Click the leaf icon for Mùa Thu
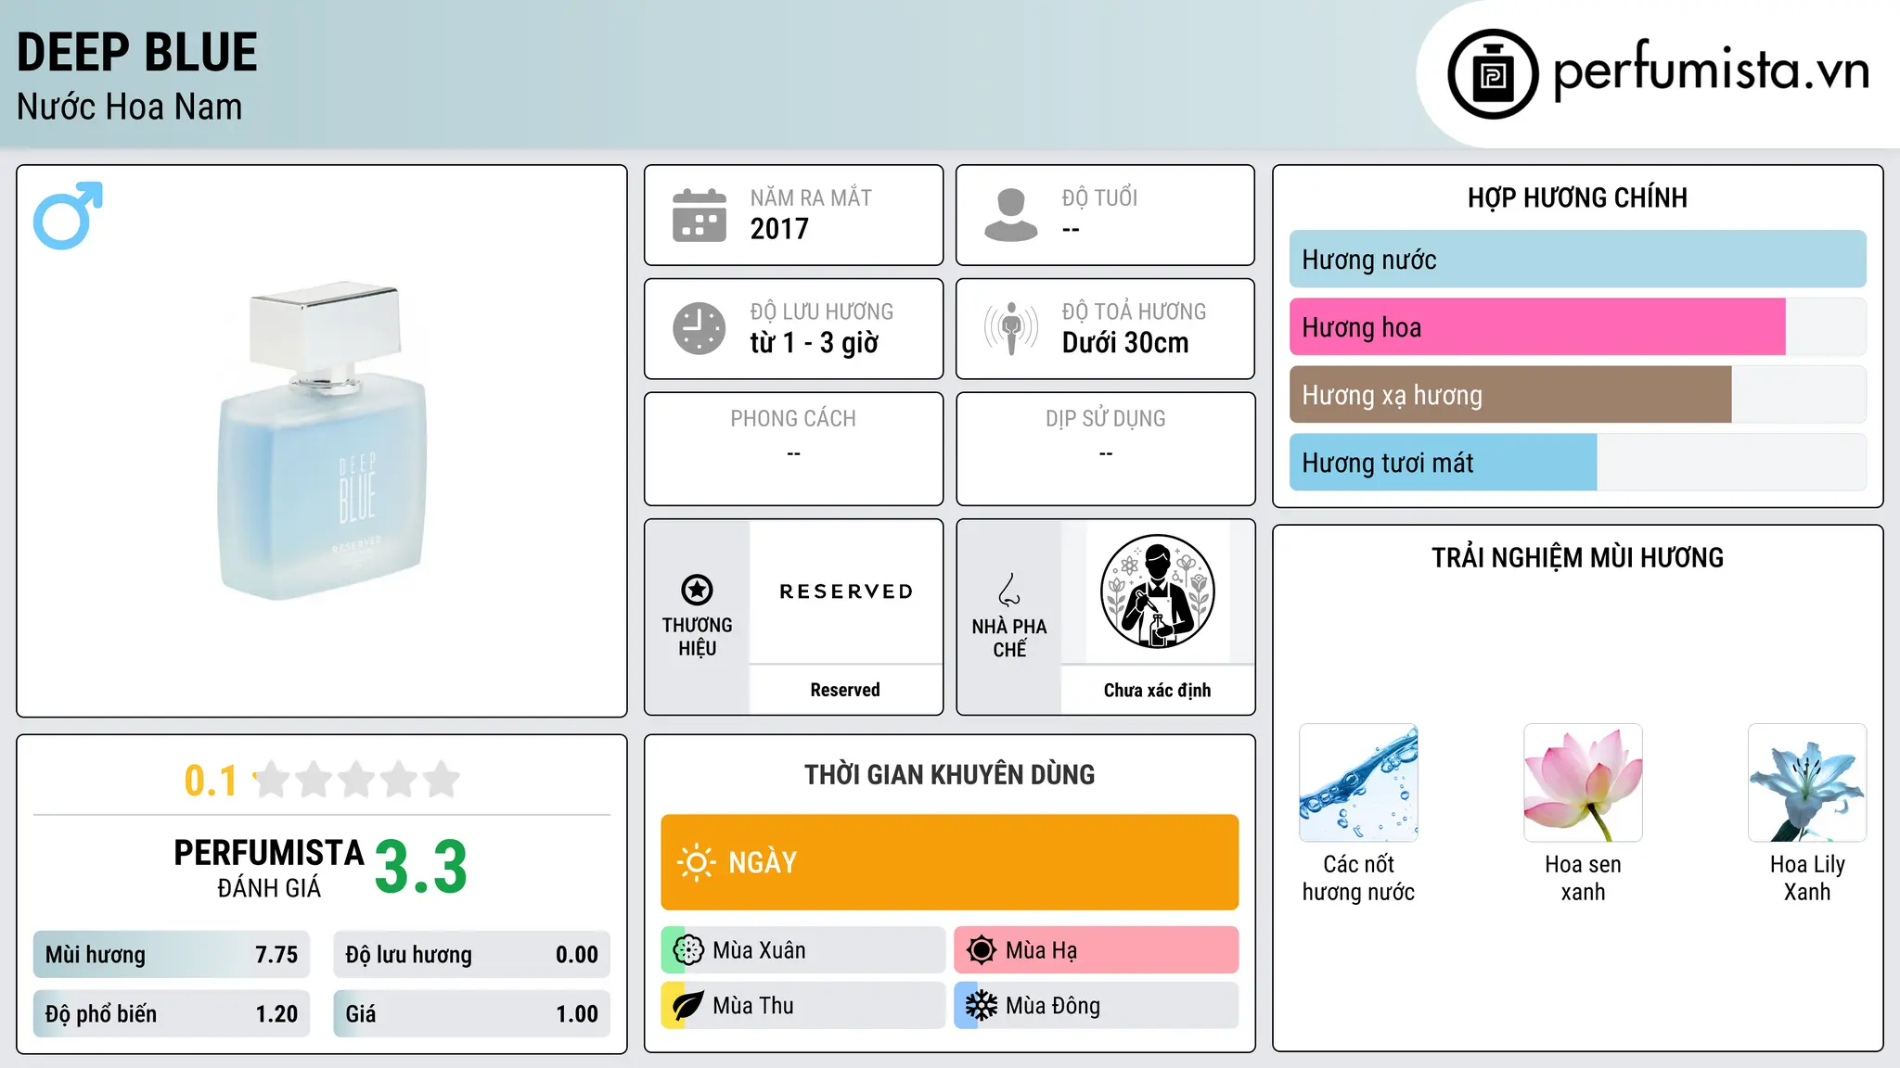1900x1068 pixels. coord(688,1006)
